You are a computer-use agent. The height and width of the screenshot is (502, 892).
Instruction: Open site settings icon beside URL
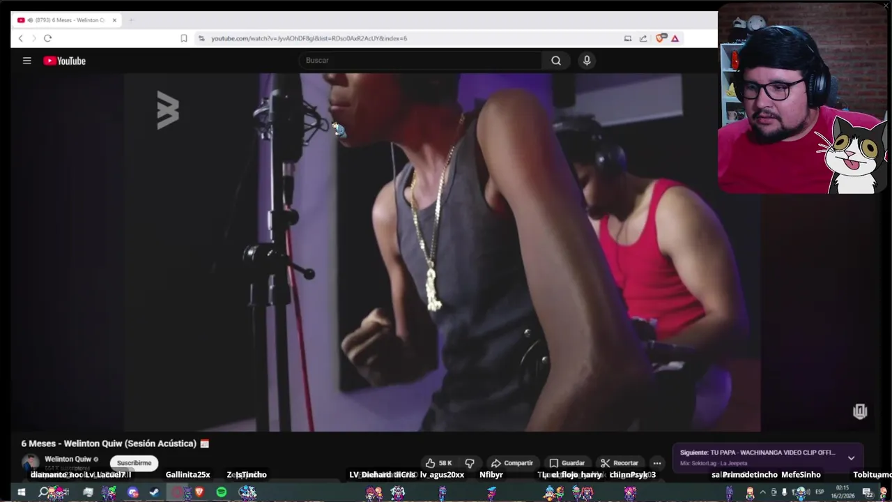[x=201, y=38]
